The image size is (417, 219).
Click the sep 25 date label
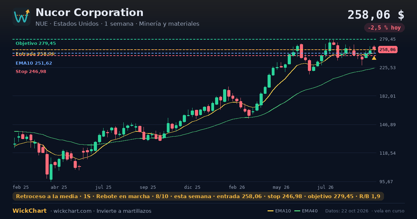click(148, 187)
